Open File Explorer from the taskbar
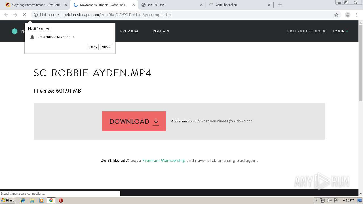 pos(32,200)
